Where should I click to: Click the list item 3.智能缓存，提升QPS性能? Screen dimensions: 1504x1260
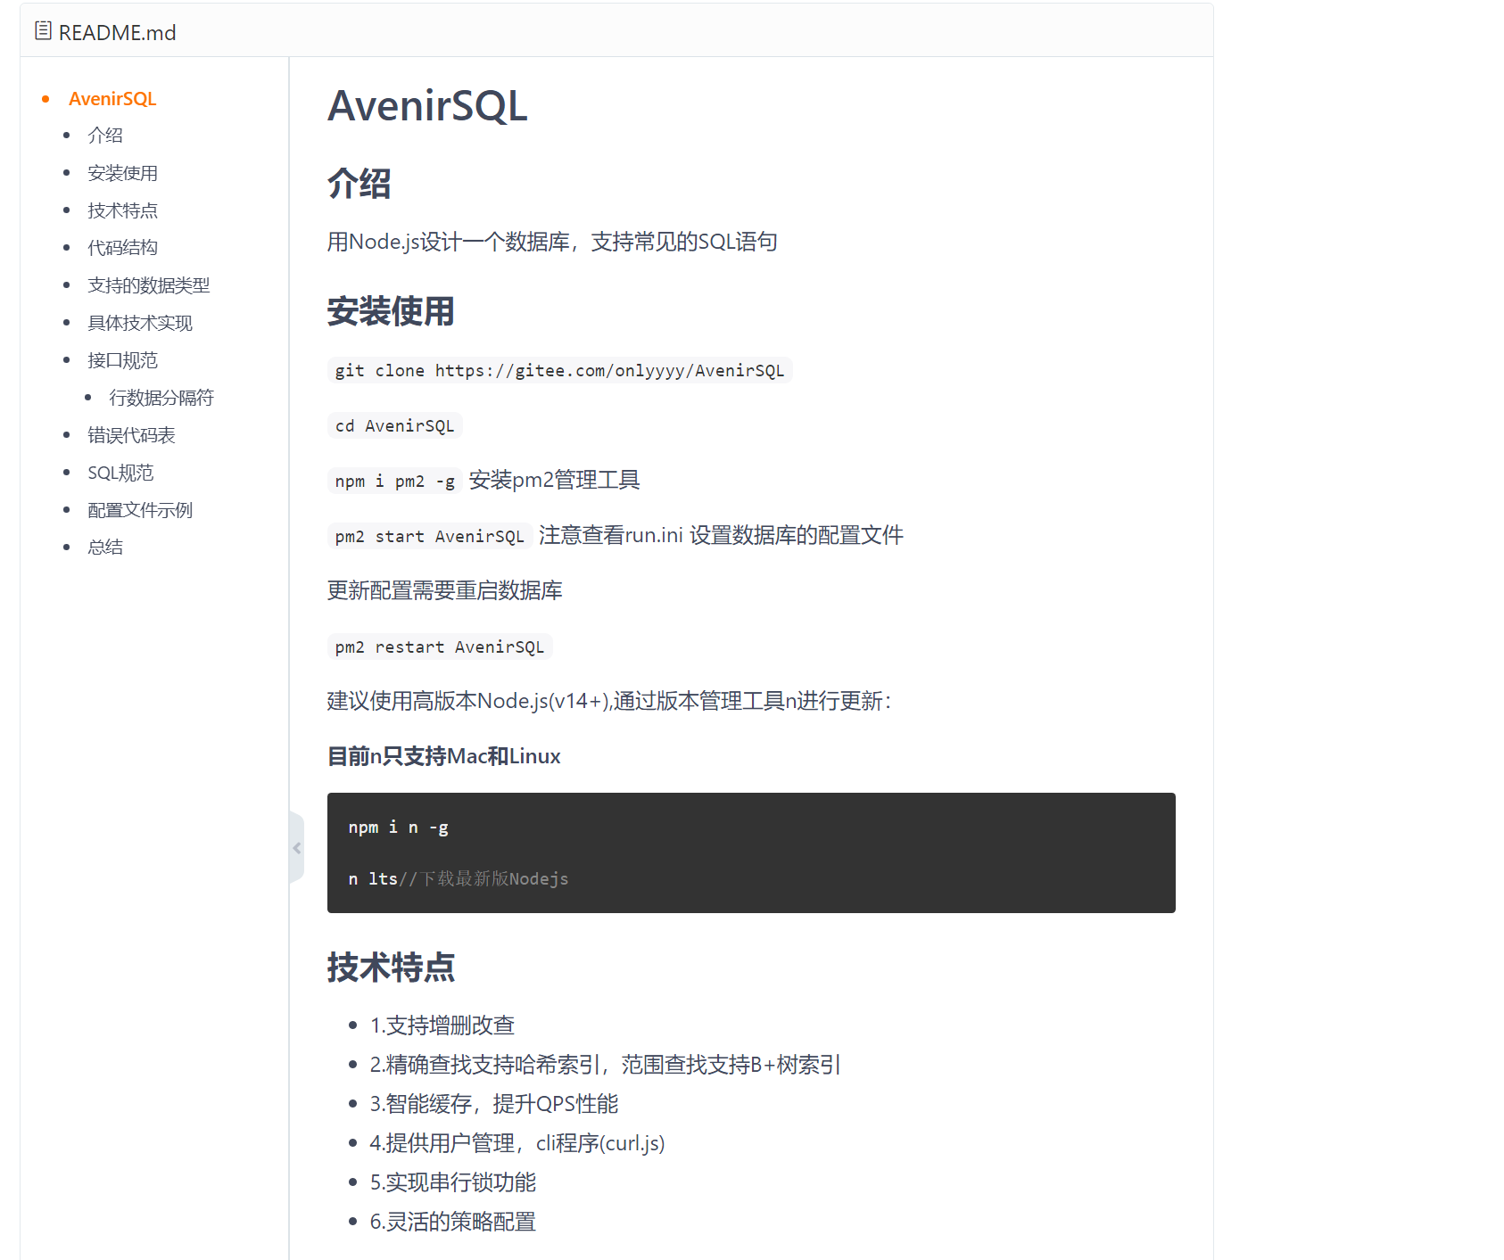point(494,1104)
